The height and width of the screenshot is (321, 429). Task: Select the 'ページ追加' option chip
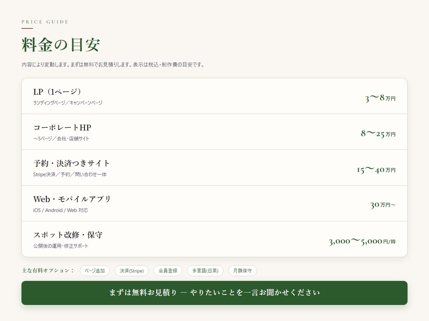click(95, 271)
